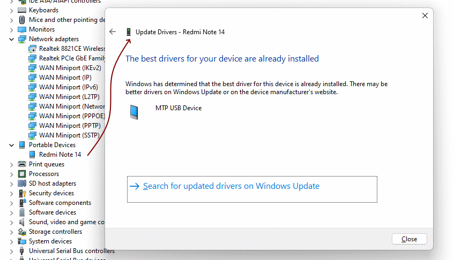Viewport: 454px width, 260px height.
Task: Click the Print queues printer icon
Action: click(x=22, y=164)
